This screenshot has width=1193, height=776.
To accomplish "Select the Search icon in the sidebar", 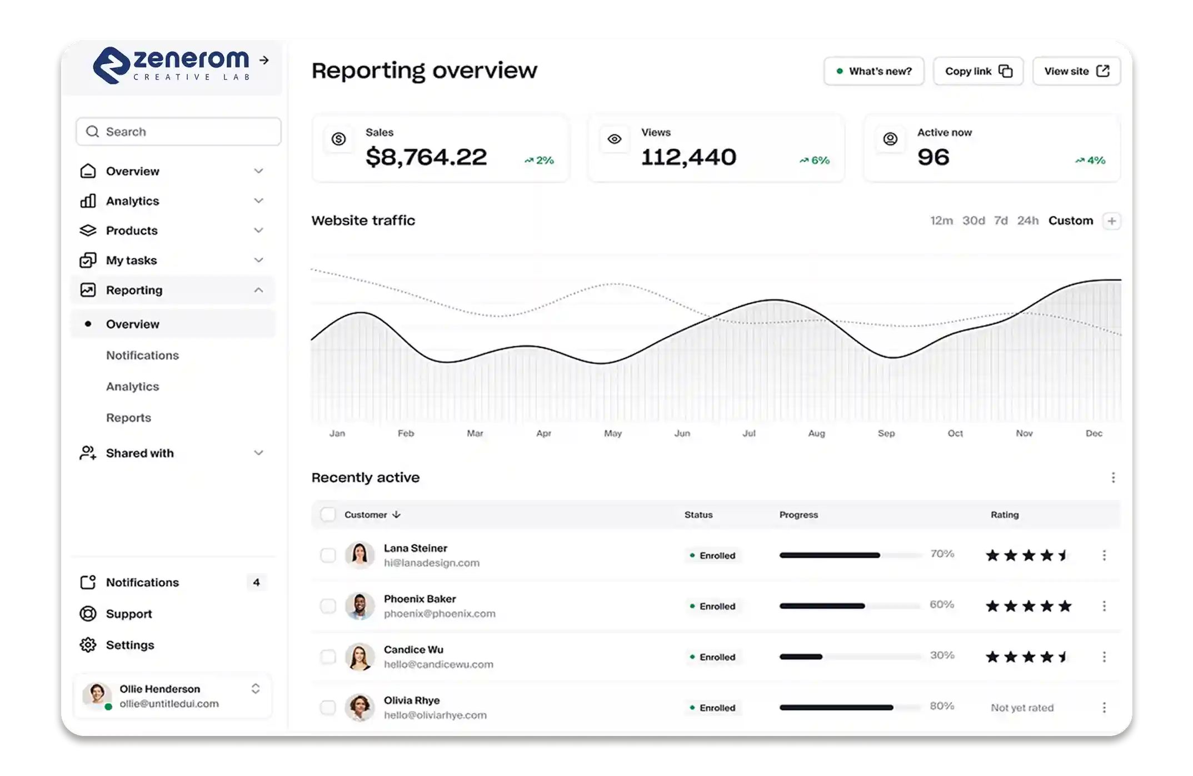I will pos(93,132).
